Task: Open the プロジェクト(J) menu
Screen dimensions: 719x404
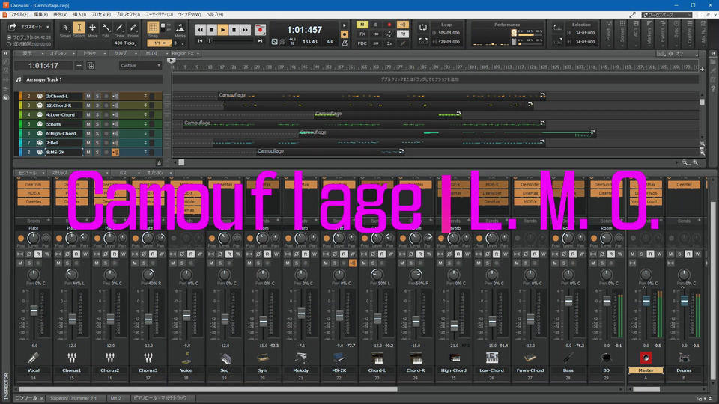Action: pos(128,15)
